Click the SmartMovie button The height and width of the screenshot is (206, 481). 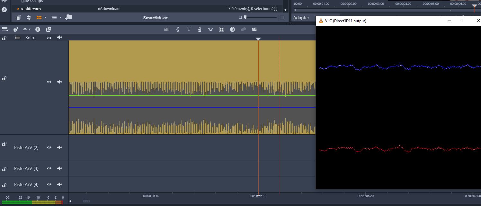click(156, 18)
